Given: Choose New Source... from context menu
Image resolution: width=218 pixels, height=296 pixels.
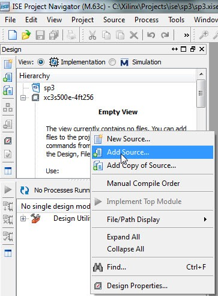Looking at the screenshot, I should click(x=153, y=139).
